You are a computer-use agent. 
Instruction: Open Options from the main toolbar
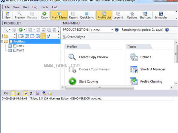[x=132, y=15]
